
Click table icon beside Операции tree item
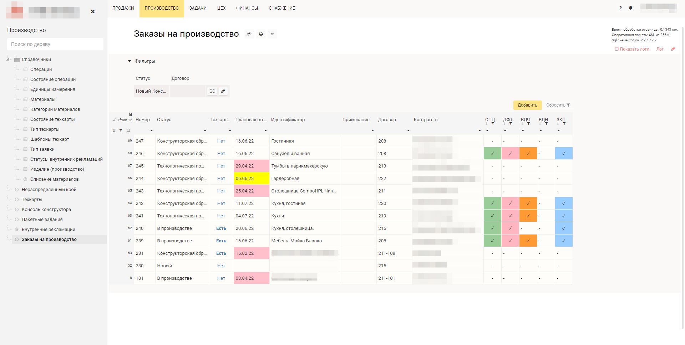click(x=25, y=69)
